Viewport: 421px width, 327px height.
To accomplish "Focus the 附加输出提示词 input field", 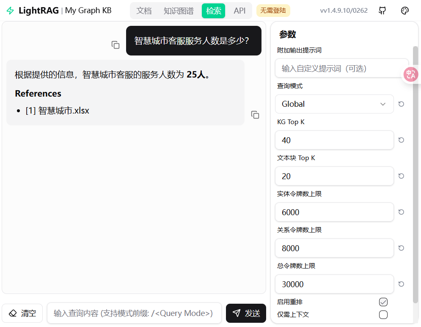I will click(x=341, y=68).
